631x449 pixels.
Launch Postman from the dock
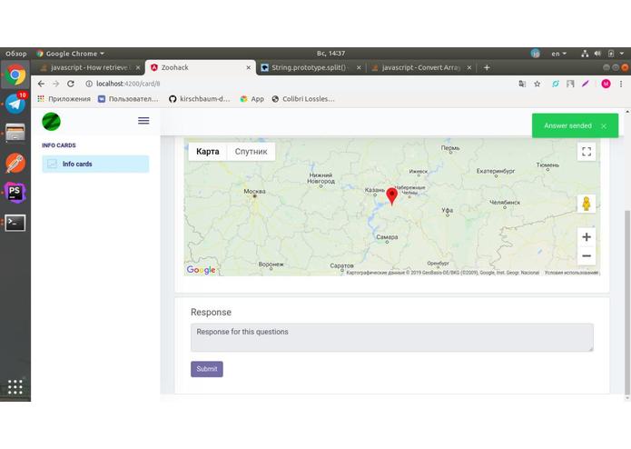pos(15,163)
